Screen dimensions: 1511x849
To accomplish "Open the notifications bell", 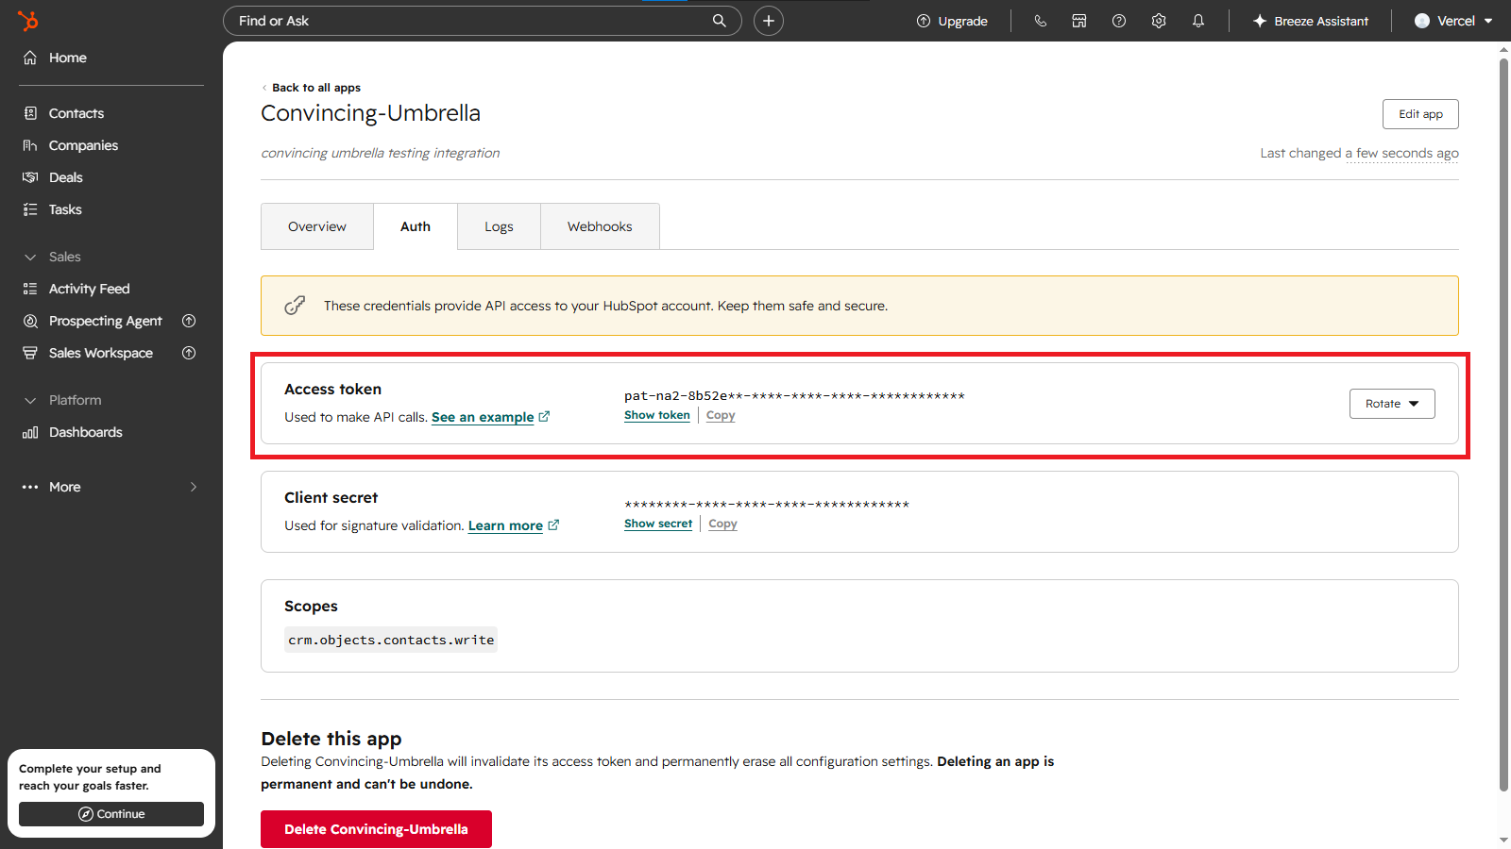I will [x=1198, y=21].
